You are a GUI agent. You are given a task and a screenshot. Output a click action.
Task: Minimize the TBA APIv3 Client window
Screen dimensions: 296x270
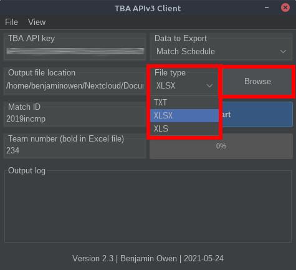click(x=267, y=7)
